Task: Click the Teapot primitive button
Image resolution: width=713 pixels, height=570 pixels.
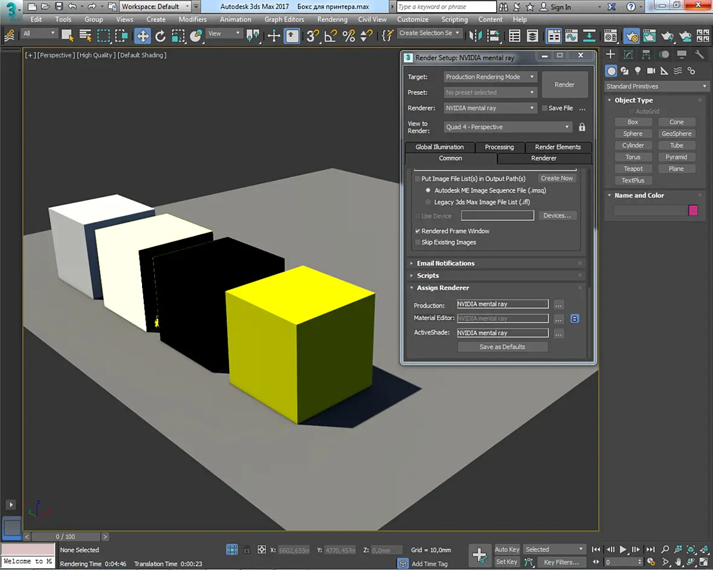Action: [633, 168]
